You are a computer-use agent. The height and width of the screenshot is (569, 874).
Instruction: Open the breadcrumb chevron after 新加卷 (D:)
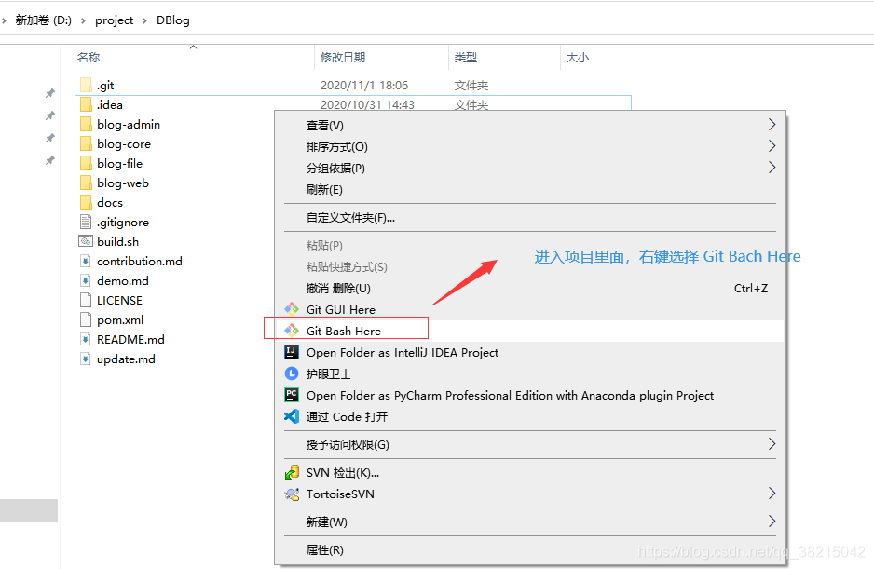click(84, 20)
